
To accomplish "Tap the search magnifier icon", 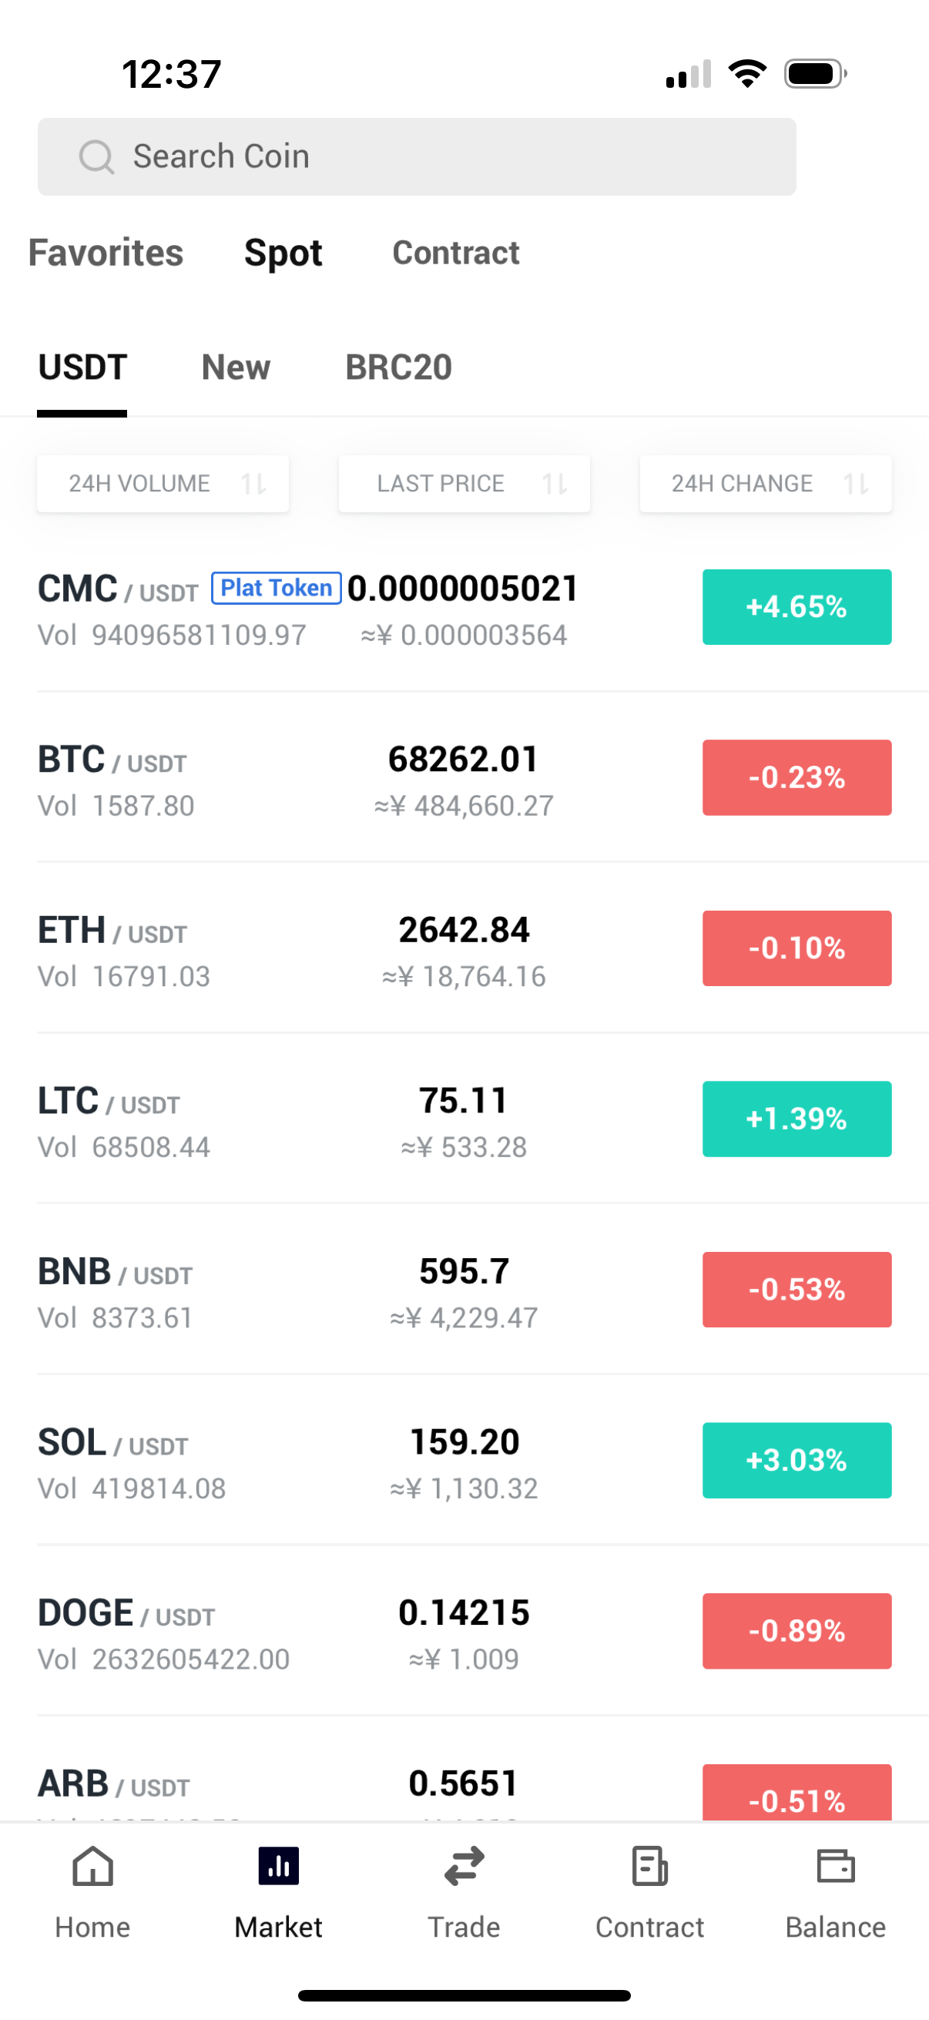I will pyautogui.click(x=96, y=157).
